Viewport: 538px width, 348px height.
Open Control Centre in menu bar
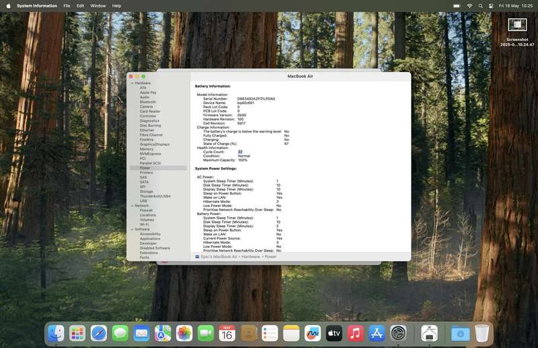(x=491, y=6)
